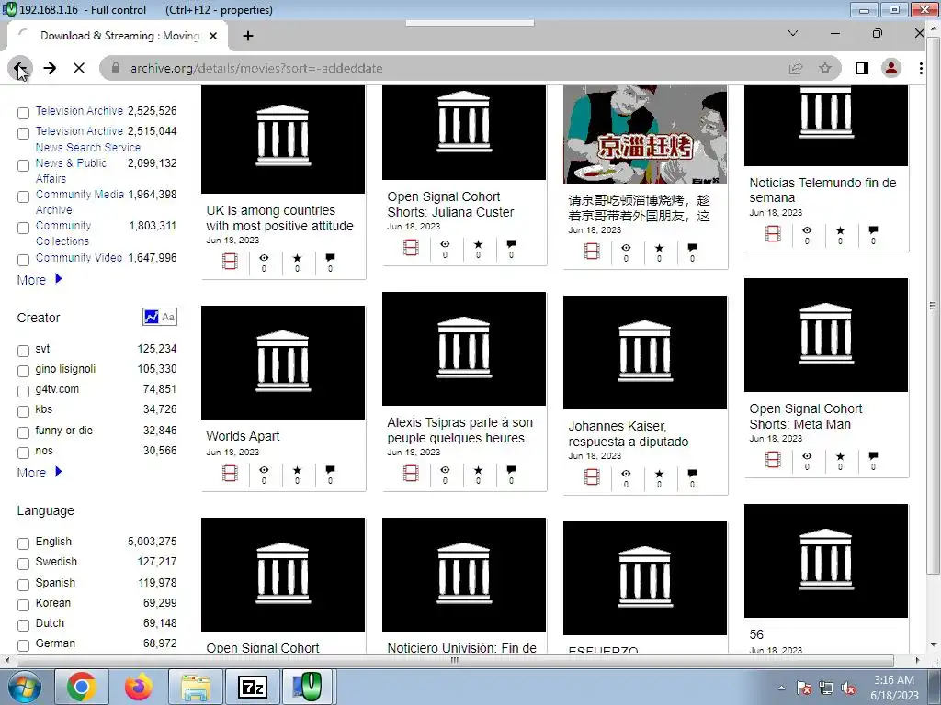The image size is (941, 705).
Task: Open the Worlds Apart video link
Action: 243,436
